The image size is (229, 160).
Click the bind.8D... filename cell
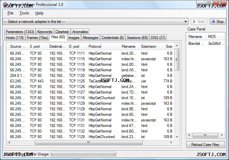tap(129, 64)
